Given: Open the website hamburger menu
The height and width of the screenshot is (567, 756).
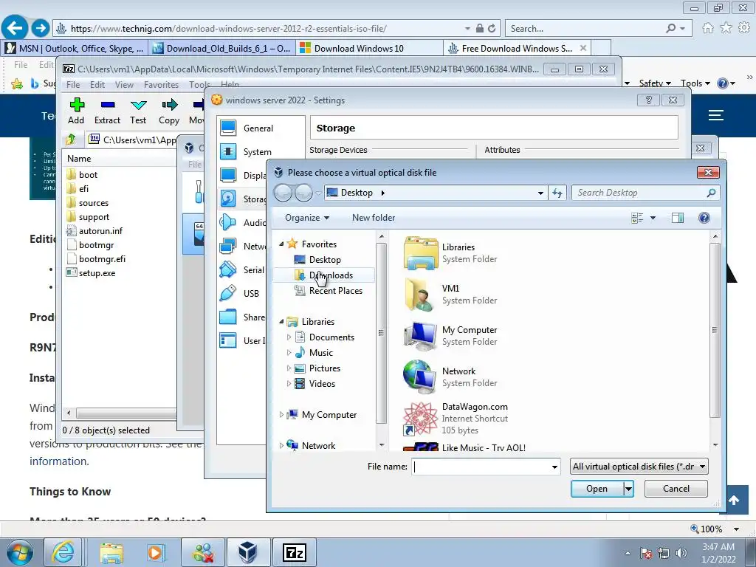Looking at the screenshot, I should pos(716,115).
